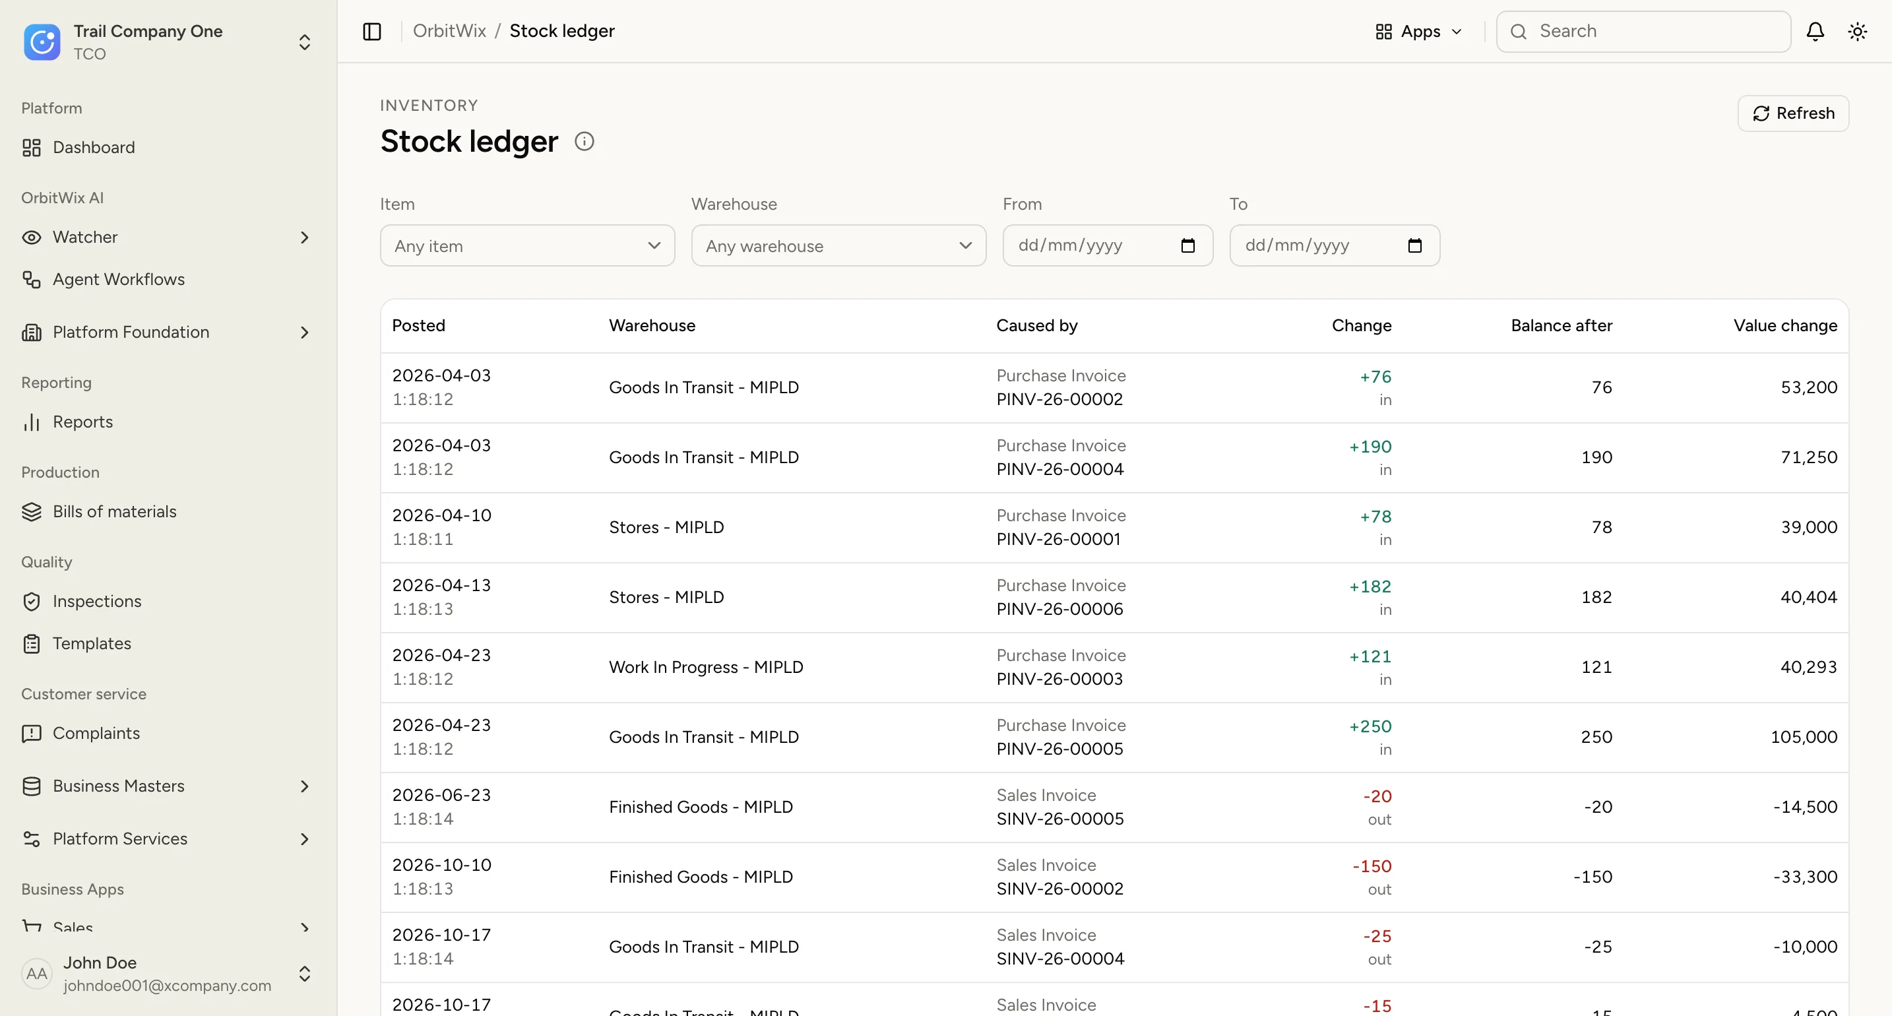Open the John Doe account menu chevron
1892x1016 pixels.
point(305,973)
